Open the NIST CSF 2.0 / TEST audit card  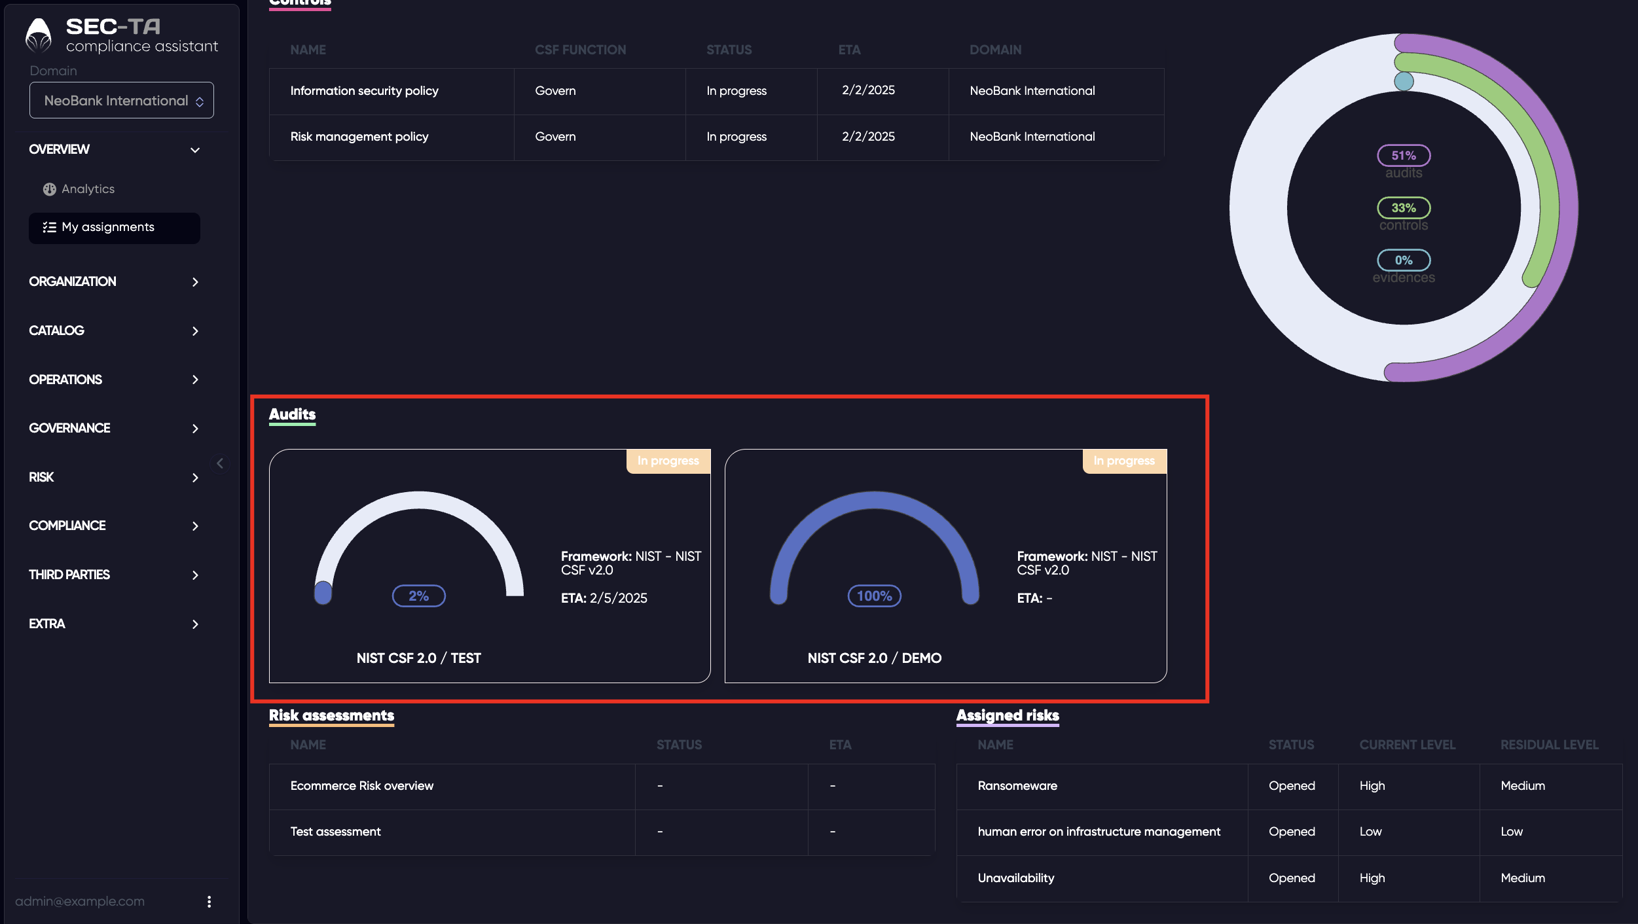490,566
